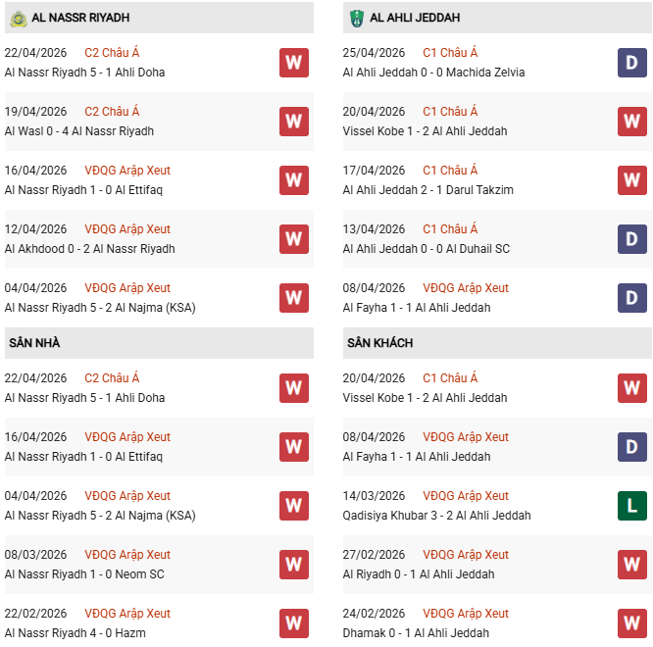Click the D badge for Machida Zelvia match
653x647 pixels.
(x=631, y=63)
